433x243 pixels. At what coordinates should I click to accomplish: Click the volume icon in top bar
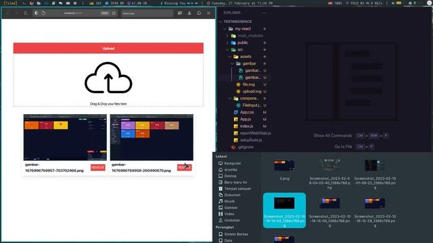pos(393,3)
